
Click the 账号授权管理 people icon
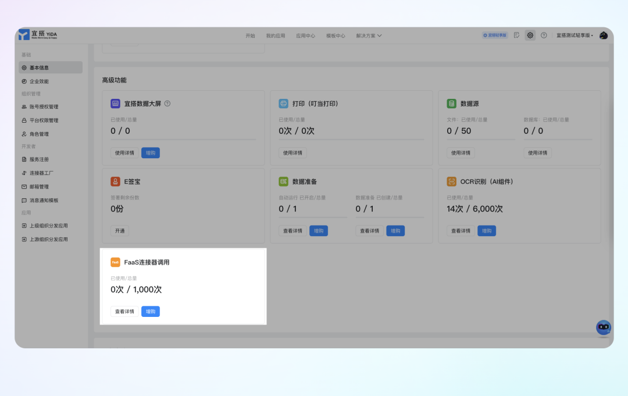click(24, 107)
